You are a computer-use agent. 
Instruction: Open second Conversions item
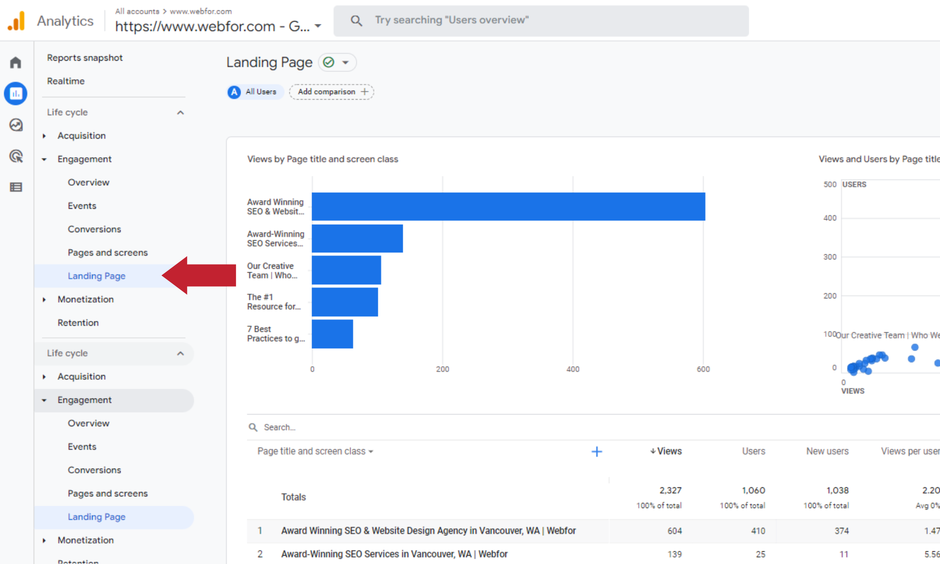click(x=94, y=470)
